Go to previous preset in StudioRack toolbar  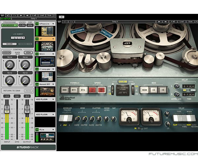pos(21,16)
